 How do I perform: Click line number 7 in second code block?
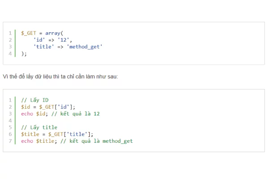click(x=10, y=141)
